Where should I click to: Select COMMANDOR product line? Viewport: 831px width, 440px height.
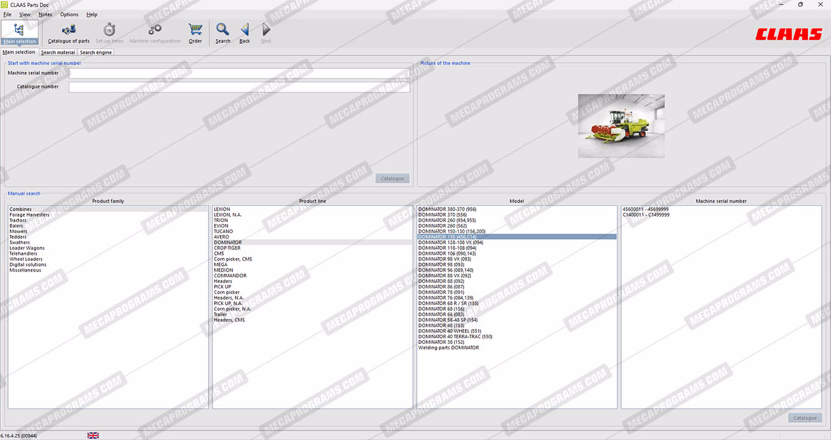[313, 276]
